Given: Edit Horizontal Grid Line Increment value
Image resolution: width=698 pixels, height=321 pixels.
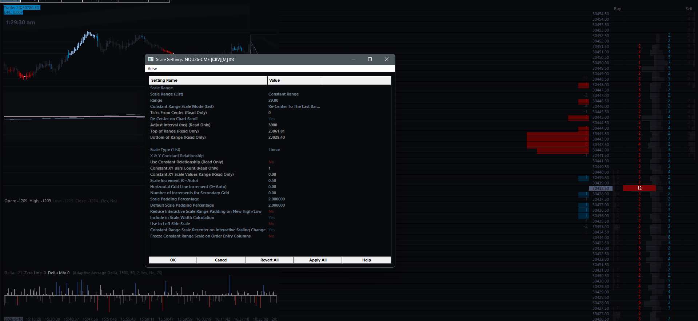Looking at the screenshot, I should (272, 187).
